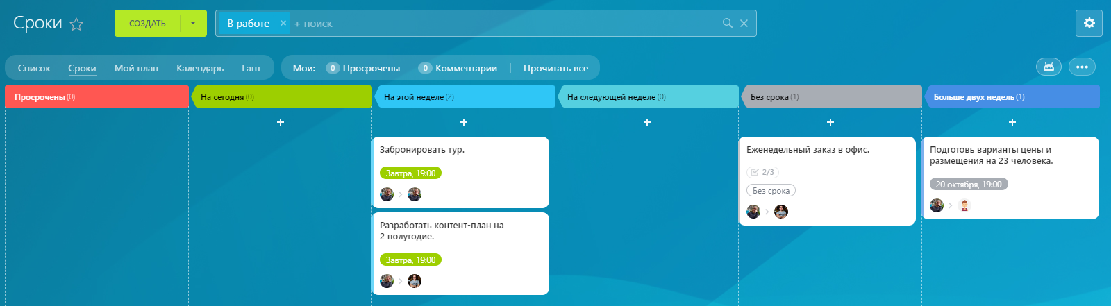
Task: Click the assignee avatar on 'Забронировать тур.'
Action: pos(415,194)
